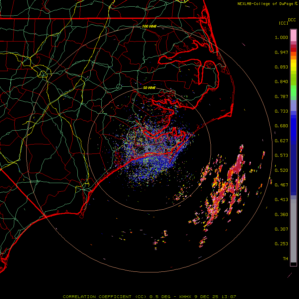This screenshot has width=299, height=299.
Task: Click the 0.253 scale value
Action: (x=281, y=244)
